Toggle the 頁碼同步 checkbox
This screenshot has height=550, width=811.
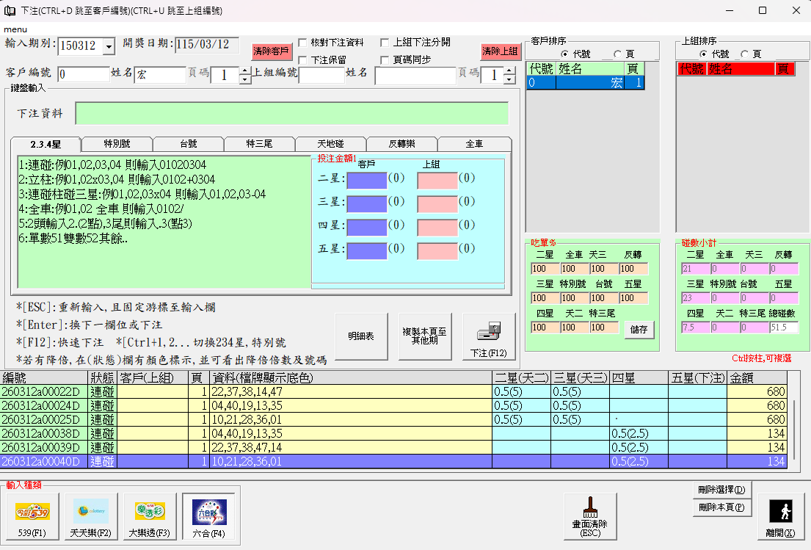point(385,59)
